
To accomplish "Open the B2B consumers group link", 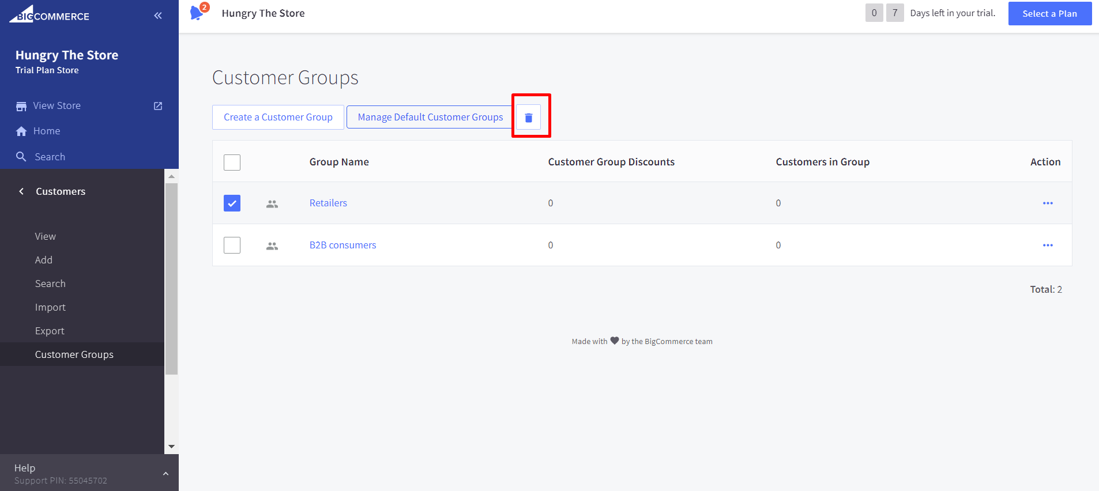I will [343, 245].
